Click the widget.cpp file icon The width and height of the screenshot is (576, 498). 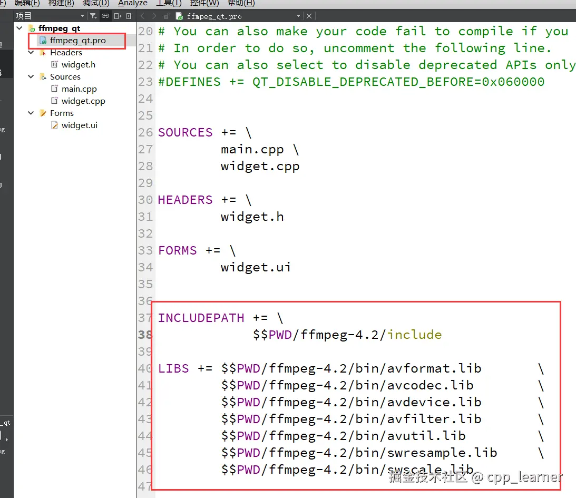click(x=54, y=101)
